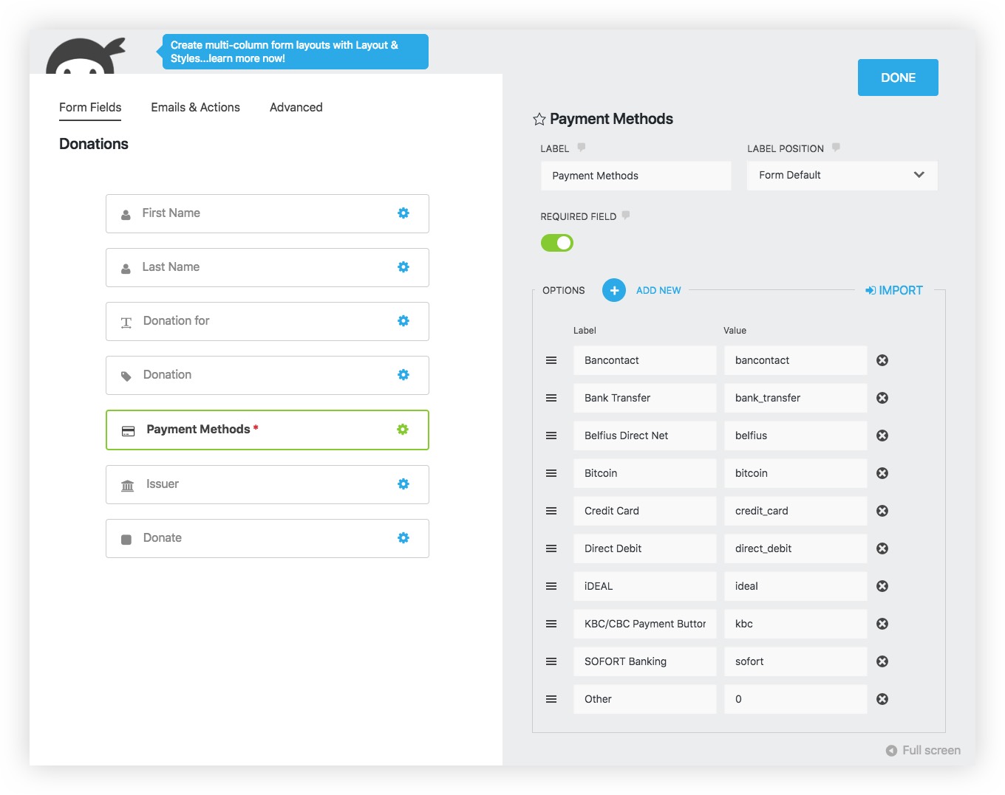Select the First Name form field
The image size is (1005, 795).
point(268,213)
